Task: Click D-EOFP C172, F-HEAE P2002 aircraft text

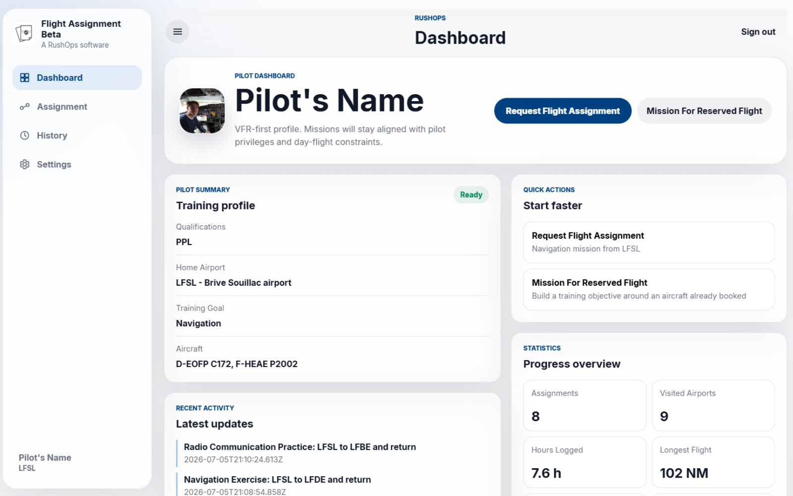Action: 236,364
